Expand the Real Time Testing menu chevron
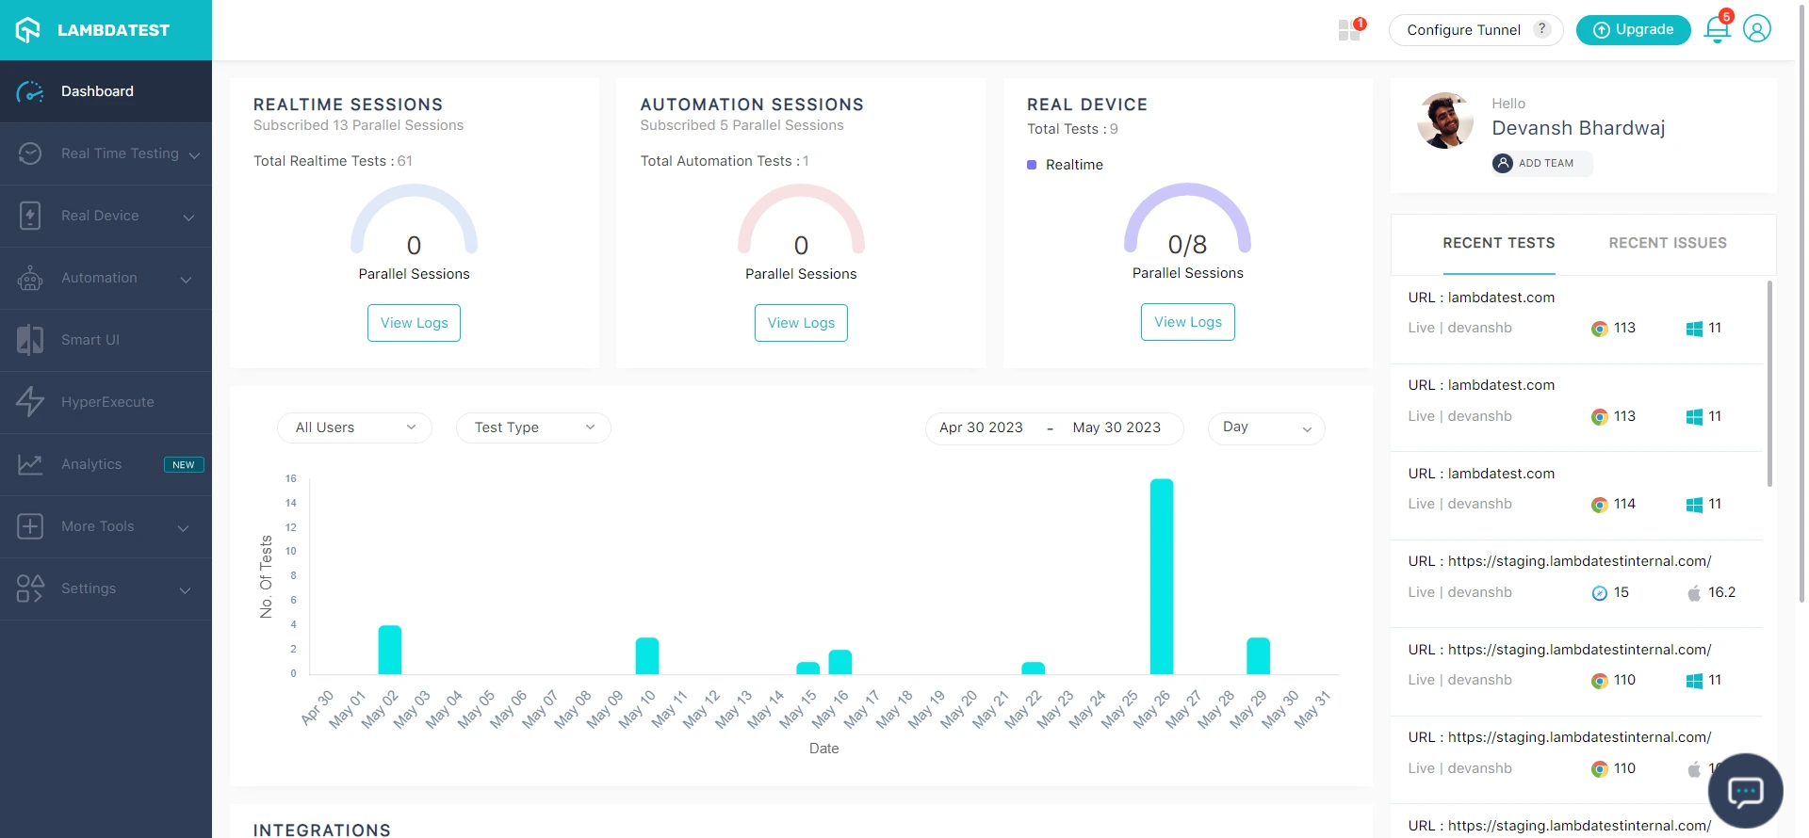This screenshot has width=1809, height=838. pyautogui.click(x=194, y=155)
